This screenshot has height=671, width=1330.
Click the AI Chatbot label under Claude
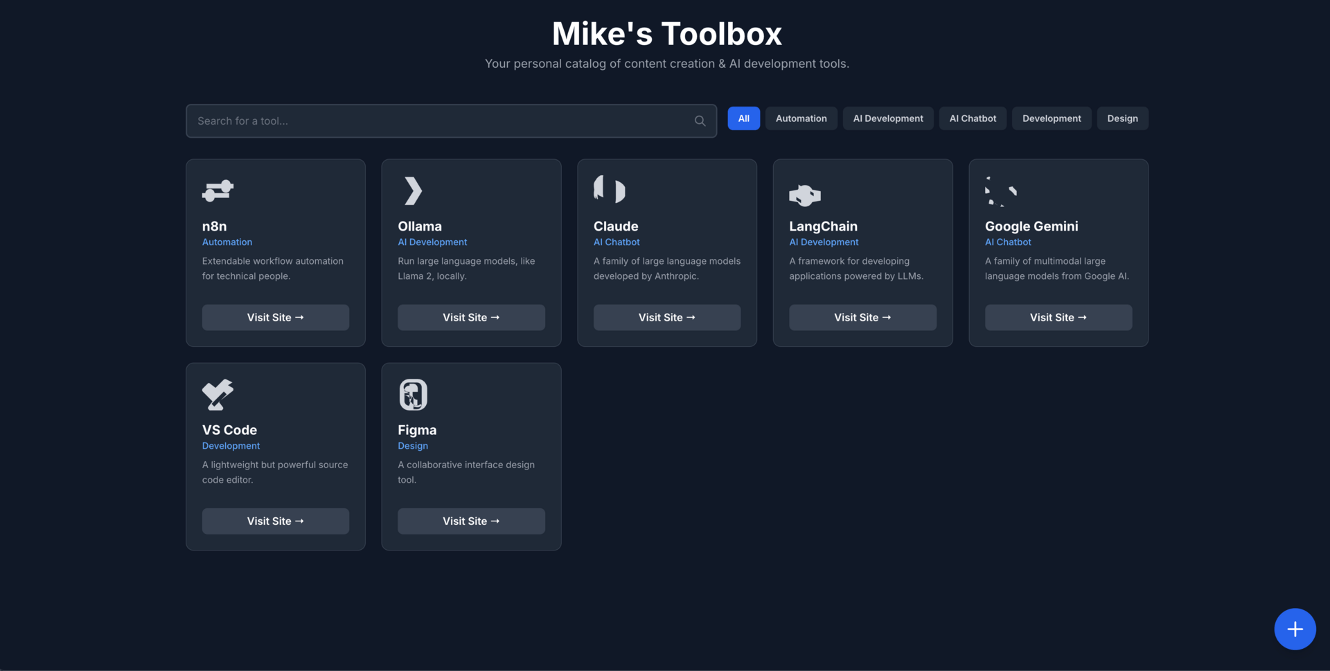tap(617, 242)
